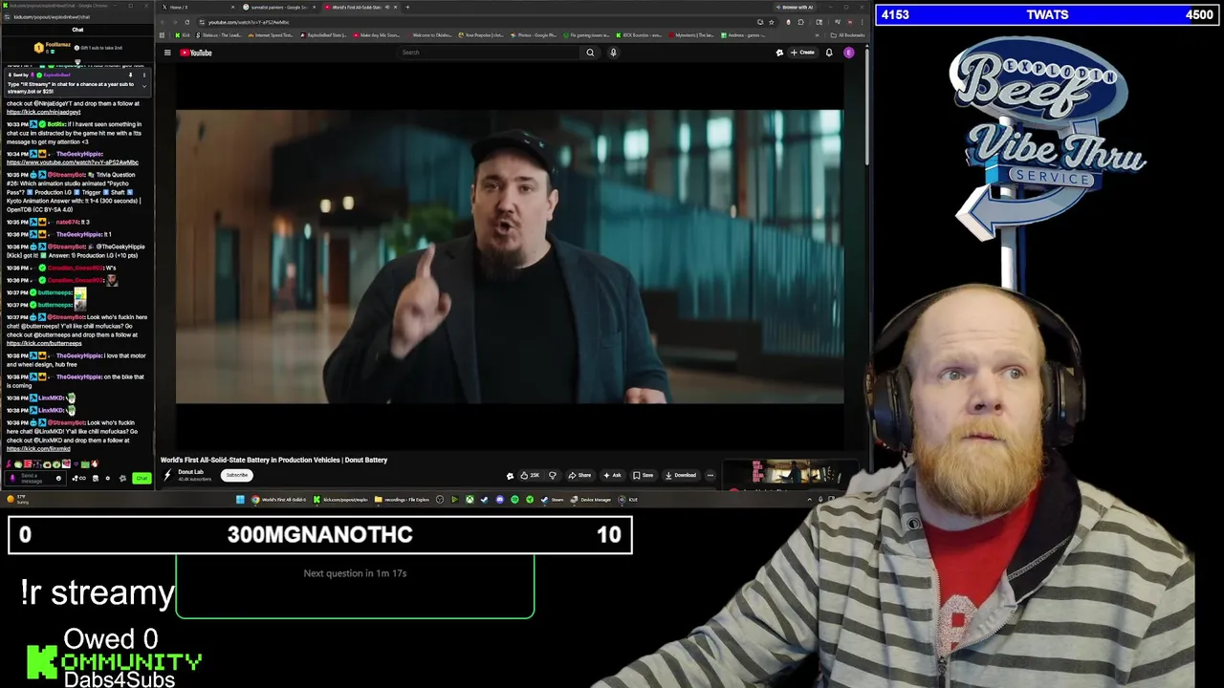Viewport: 1224px width, 688px height.
Task: Open the Windows Start button
Action: (240, 500)
